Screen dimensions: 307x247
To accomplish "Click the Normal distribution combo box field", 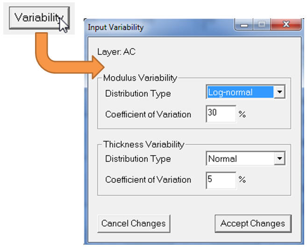I will (239, 159).
